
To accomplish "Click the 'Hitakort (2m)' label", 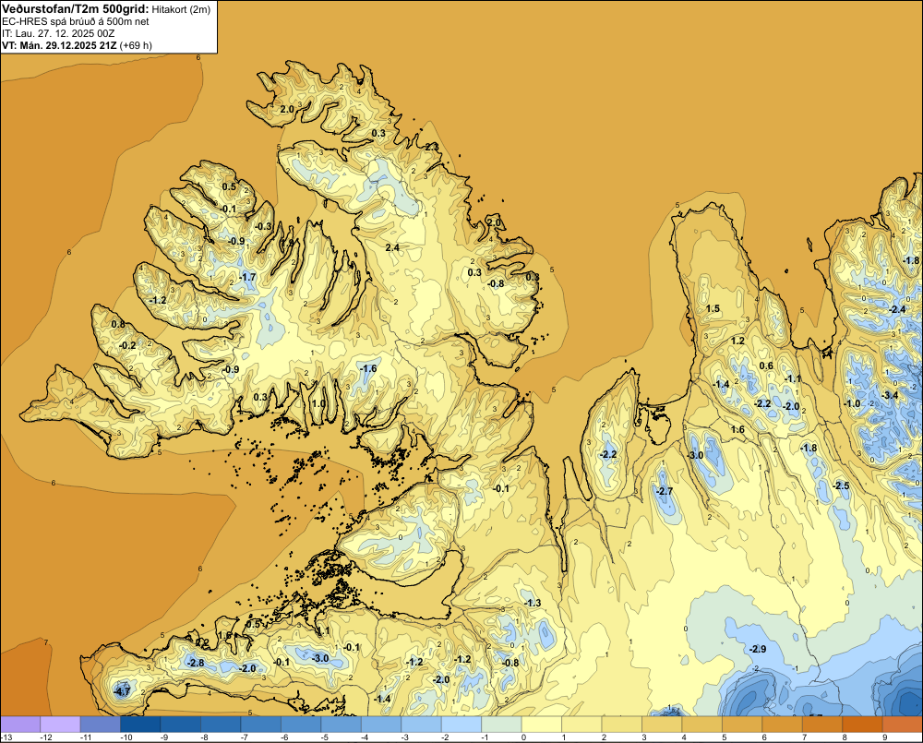I will (x=180, y=9).
